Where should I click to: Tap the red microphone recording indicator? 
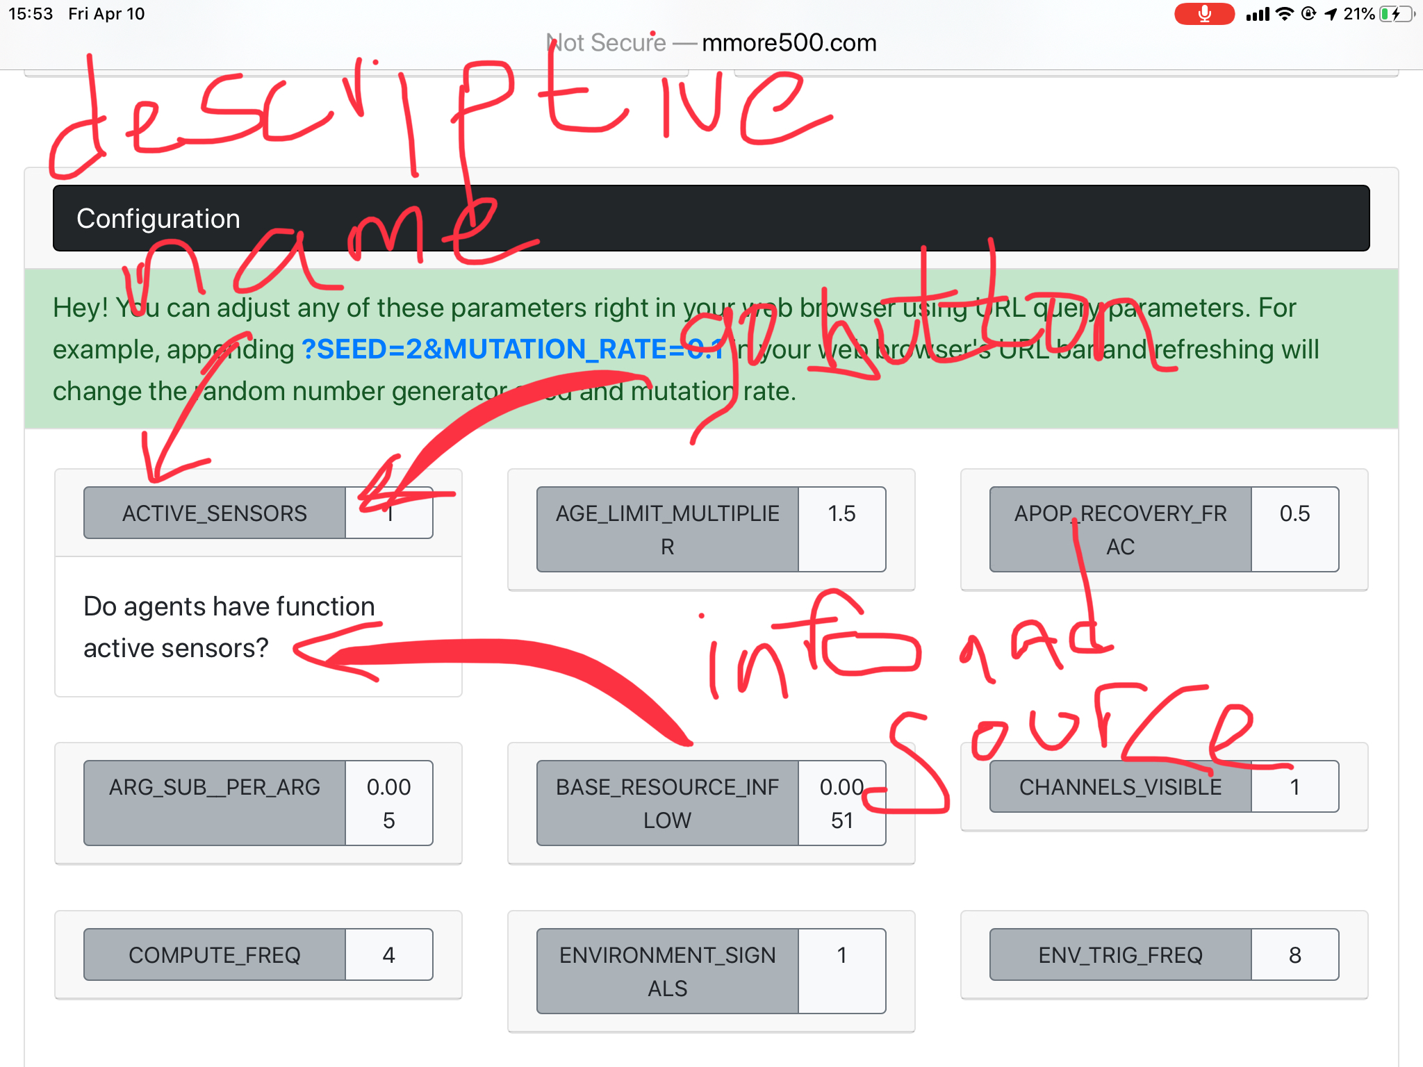(1203, 14)
